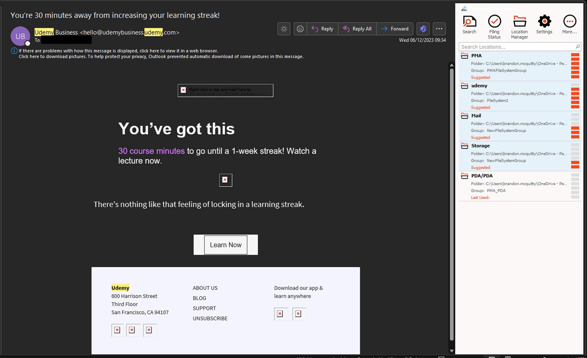
Task: Click the Learn Now button
Action: tap(226, 245)
